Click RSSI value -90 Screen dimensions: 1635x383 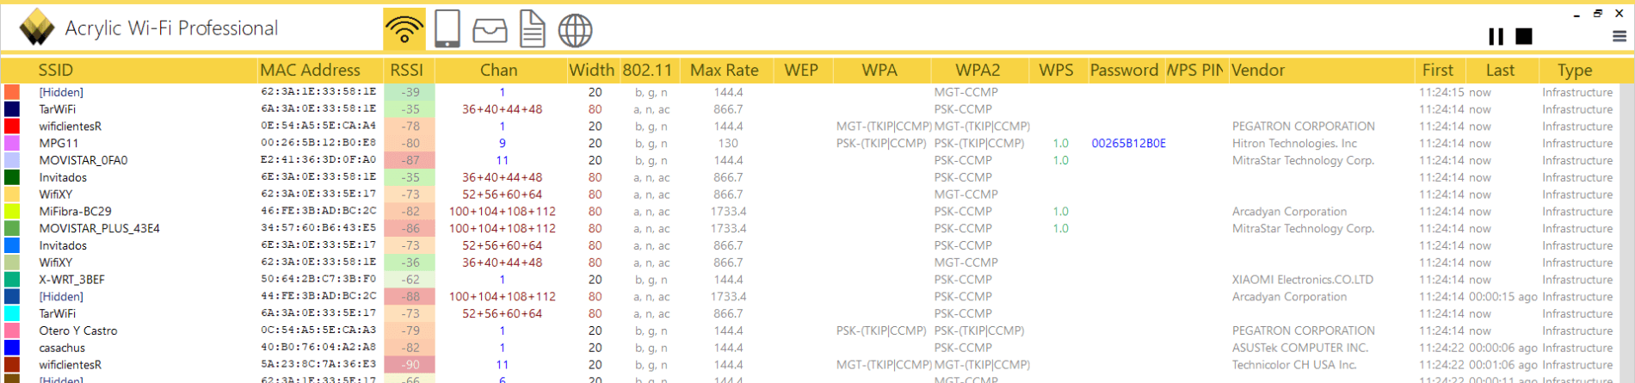pyautogui.click(x=410, y=365)
